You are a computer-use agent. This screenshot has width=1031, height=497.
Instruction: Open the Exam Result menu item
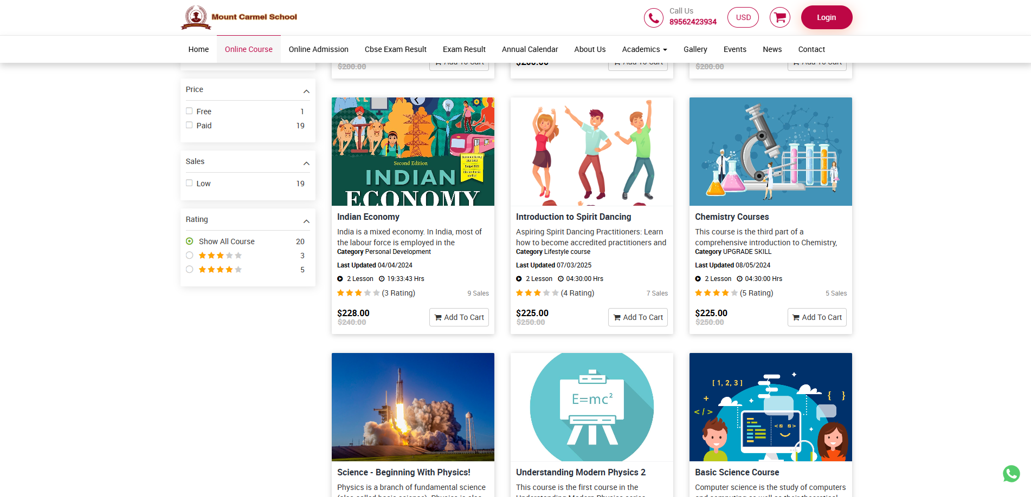point(463,49)
